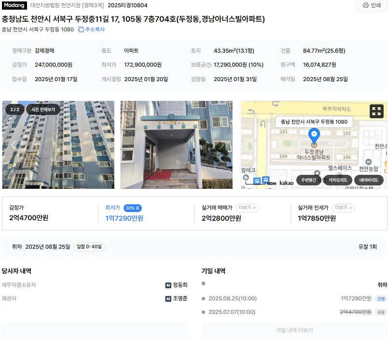Click the 2 / 2 photo counter

pyautogui.click(x=14, y=110)
